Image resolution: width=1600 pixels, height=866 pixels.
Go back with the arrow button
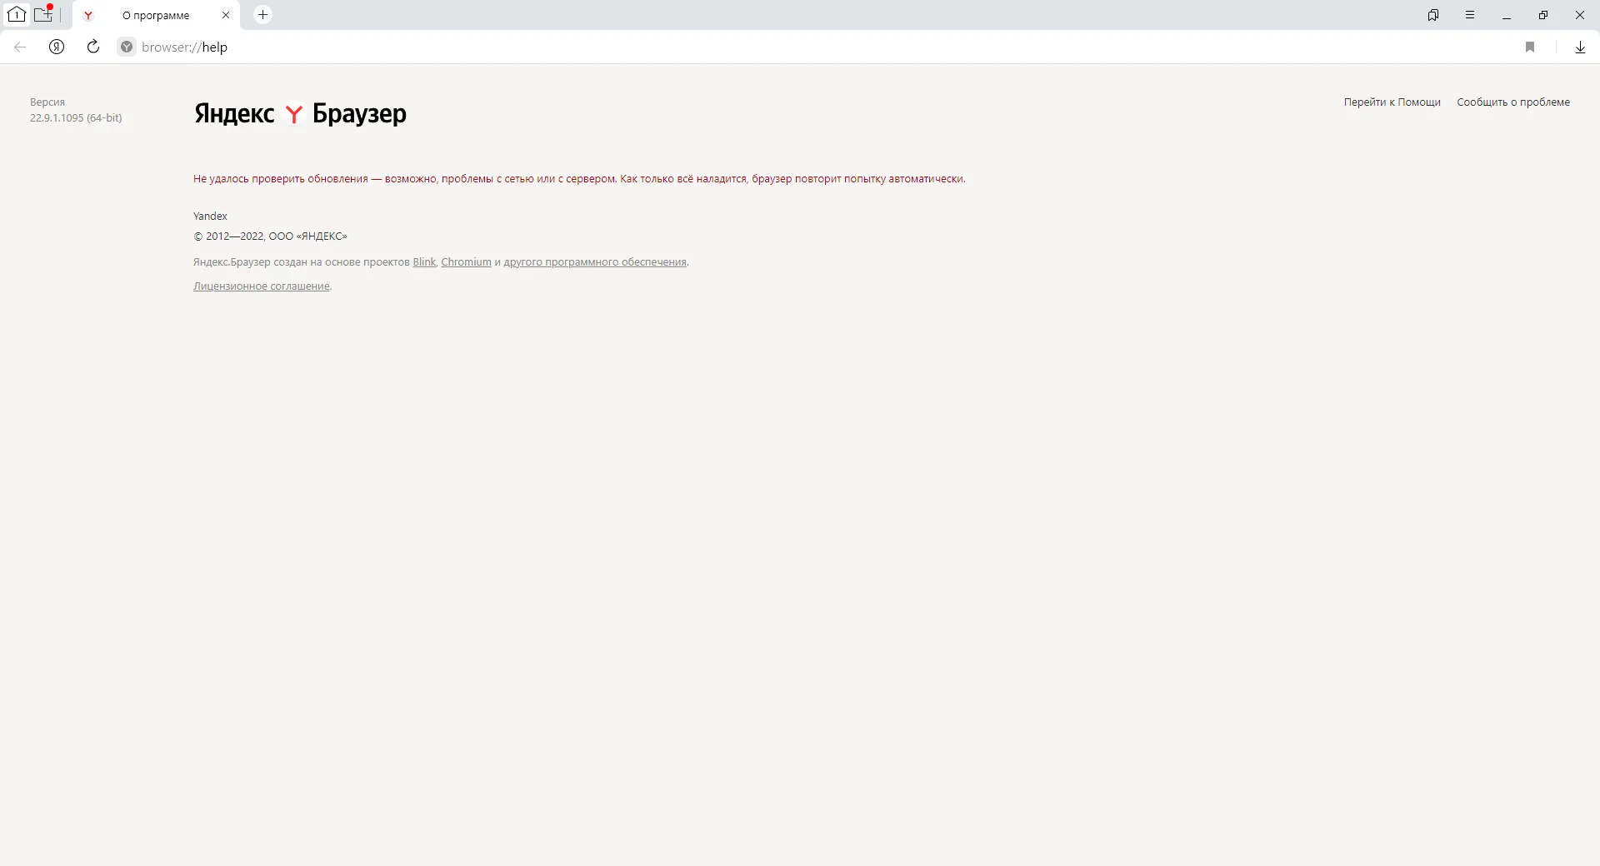tap(20, 47)
